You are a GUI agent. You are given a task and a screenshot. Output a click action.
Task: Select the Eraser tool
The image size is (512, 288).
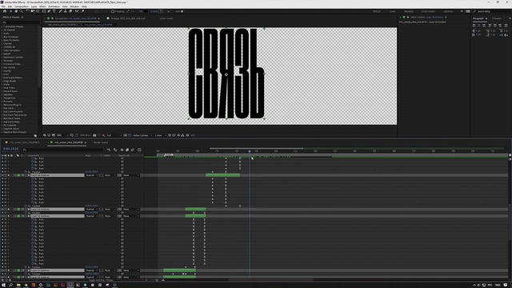(x=70, y=11)
